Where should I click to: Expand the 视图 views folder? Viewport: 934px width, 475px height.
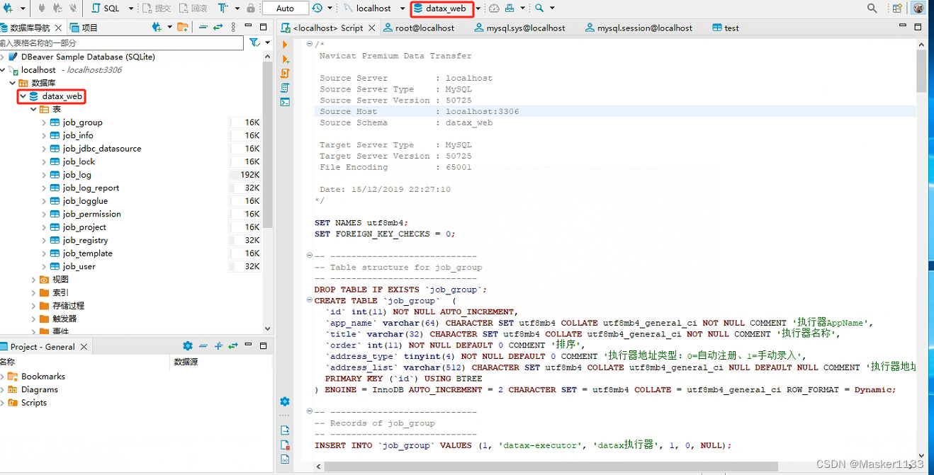pyautogui.click(x=33, y=280)
